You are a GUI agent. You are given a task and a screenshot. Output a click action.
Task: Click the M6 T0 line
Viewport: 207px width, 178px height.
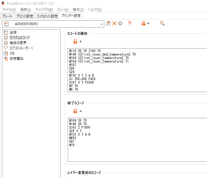coord(74,89)
